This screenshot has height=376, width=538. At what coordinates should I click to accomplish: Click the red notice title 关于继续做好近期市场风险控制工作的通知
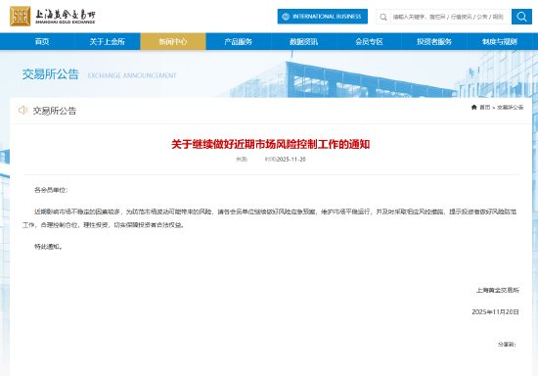click(270, 144)
